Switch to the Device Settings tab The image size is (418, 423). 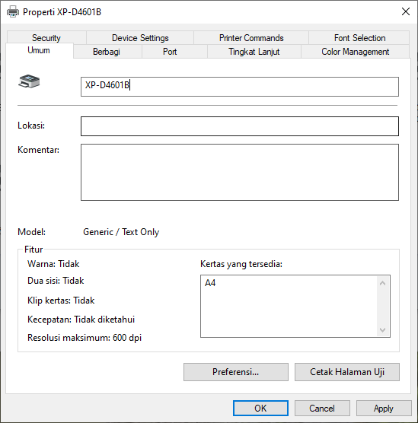(140, 38)
